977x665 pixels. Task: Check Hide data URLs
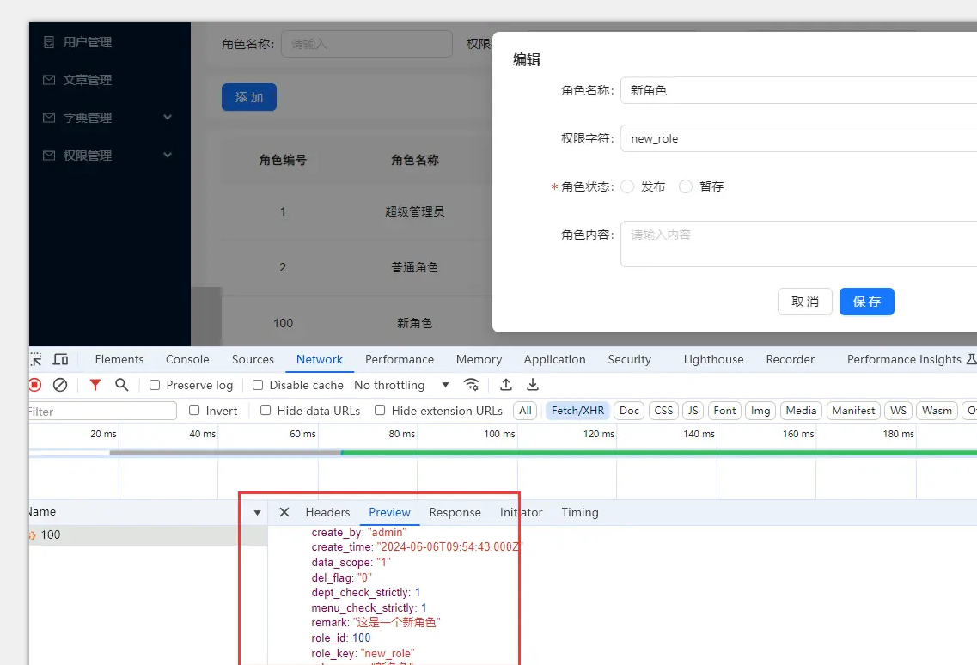click(266, 410)
